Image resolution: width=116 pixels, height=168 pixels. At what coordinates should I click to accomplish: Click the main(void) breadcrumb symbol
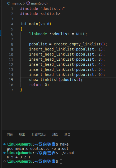pyautogui.click(x=39, y=3)
